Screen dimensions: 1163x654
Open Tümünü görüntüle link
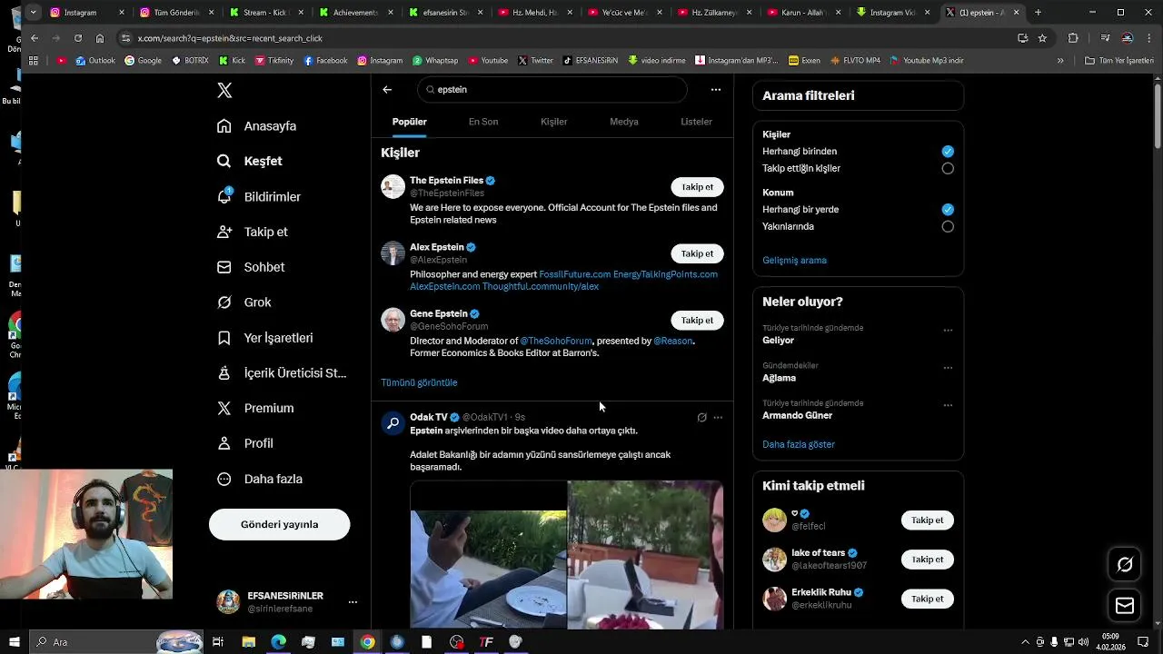419,382
